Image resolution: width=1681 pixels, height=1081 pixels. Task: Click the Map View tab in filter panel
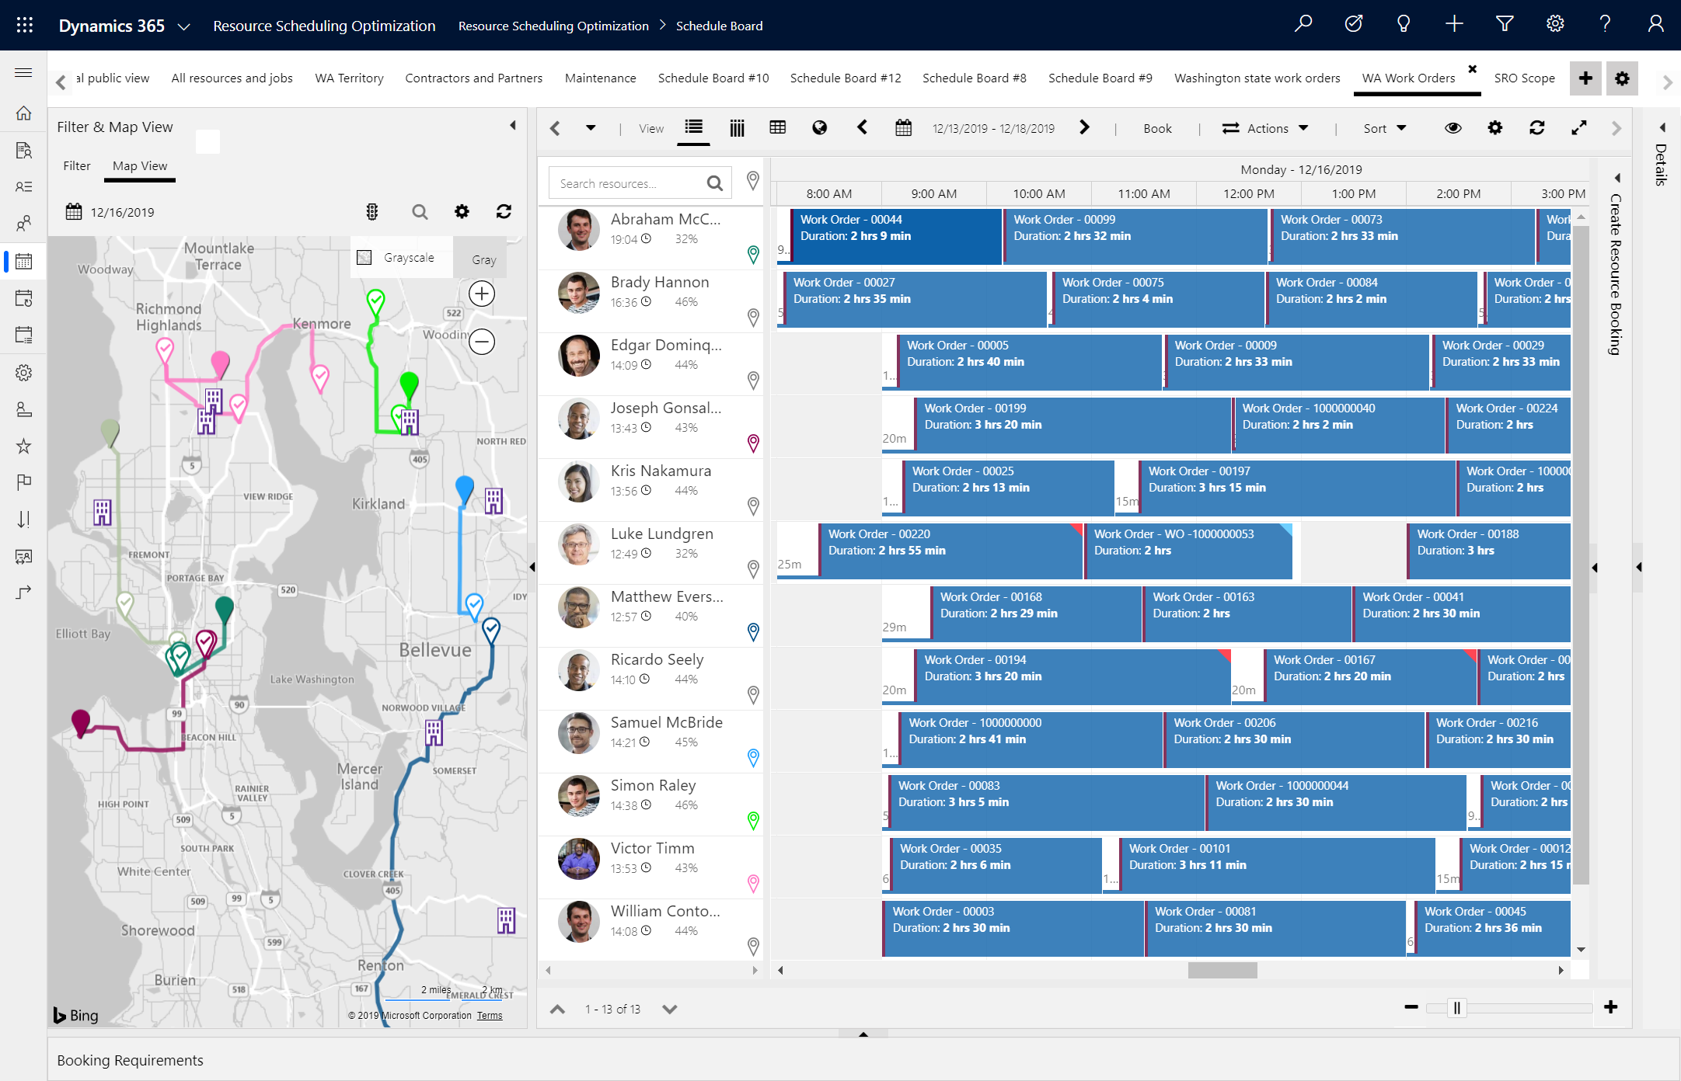click(x=140, y=166)
